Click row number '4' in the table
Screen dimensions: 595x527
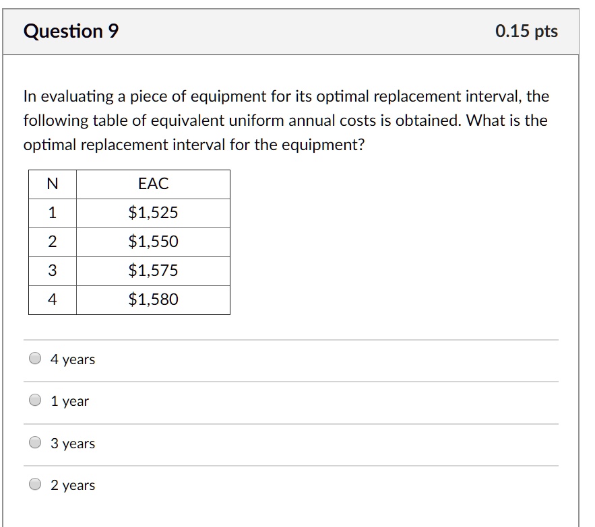click(x=51, y=300)
